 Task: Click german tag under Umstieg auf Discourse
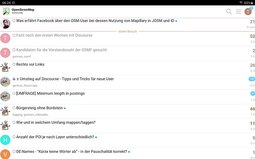18,86
